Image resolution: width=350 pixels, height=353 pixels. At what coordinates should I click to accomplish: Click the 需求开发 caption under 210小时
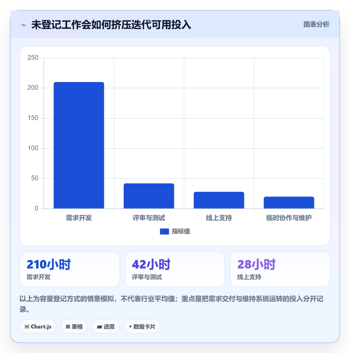pos(38,277)
